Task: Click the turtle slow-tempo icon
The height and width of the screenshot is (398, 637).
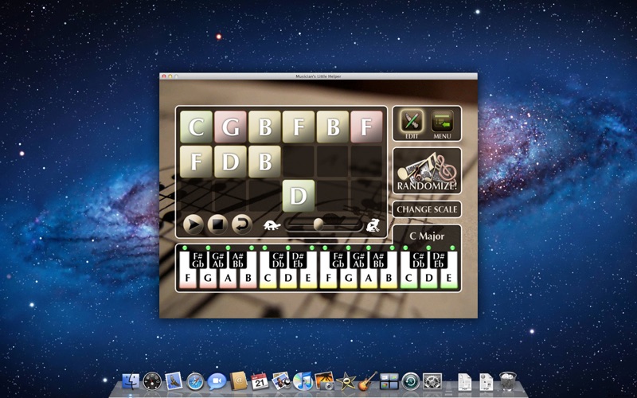Action: [273, 225]
